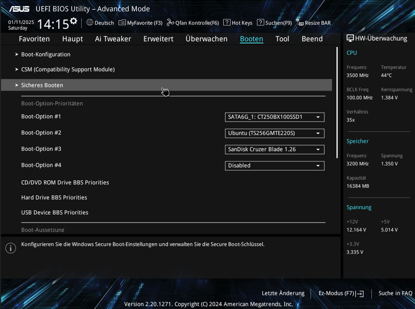The height and width of the screenshot is (309, 415).
Task: Click the MyFavorite list icon
Action: click(122, 23)
